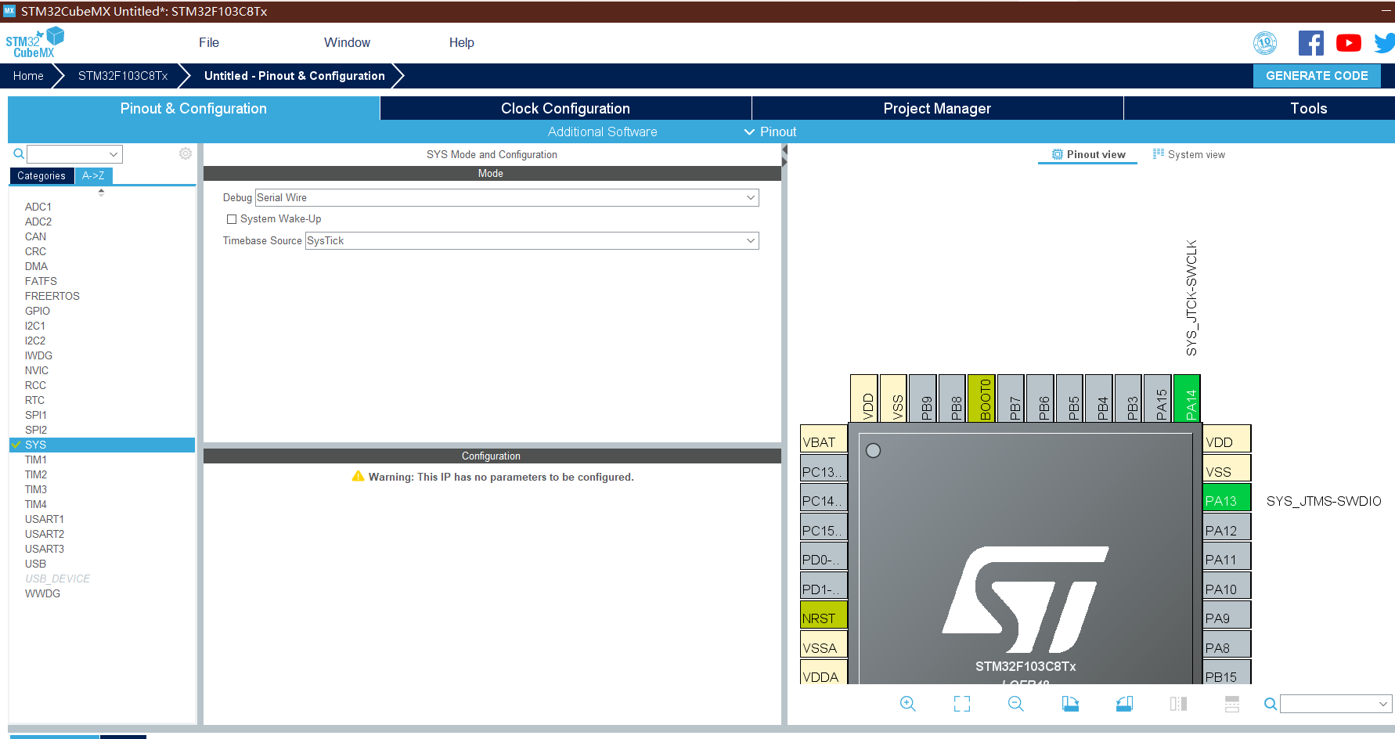Switch to the A->Z tab
This screenshot has height=739, width=1395.
point(93,176)
